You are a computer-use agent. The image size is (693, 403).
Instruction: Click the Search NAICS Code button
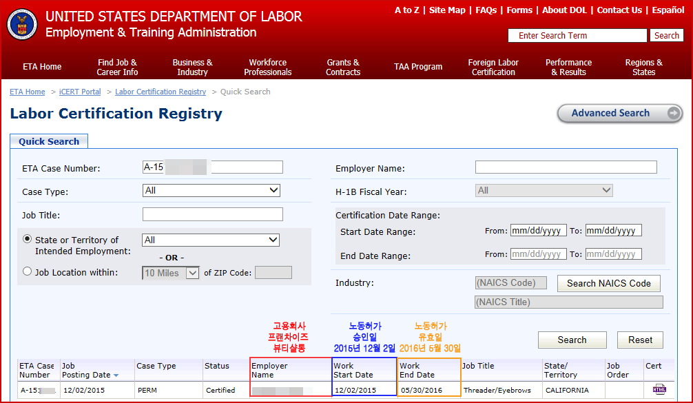point(608,283)
